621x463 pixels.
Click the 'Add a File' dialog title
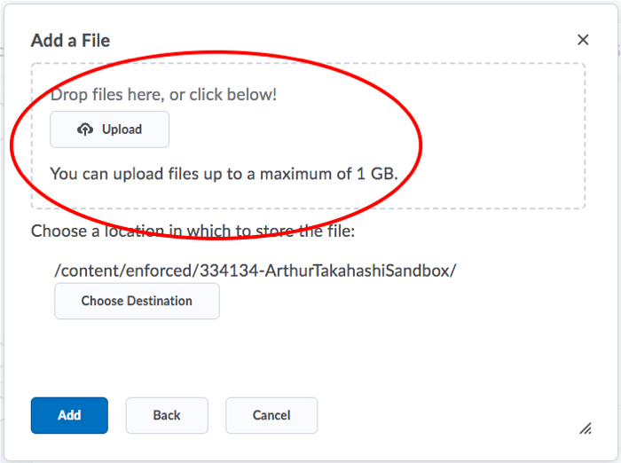click(x=70, y=41)
